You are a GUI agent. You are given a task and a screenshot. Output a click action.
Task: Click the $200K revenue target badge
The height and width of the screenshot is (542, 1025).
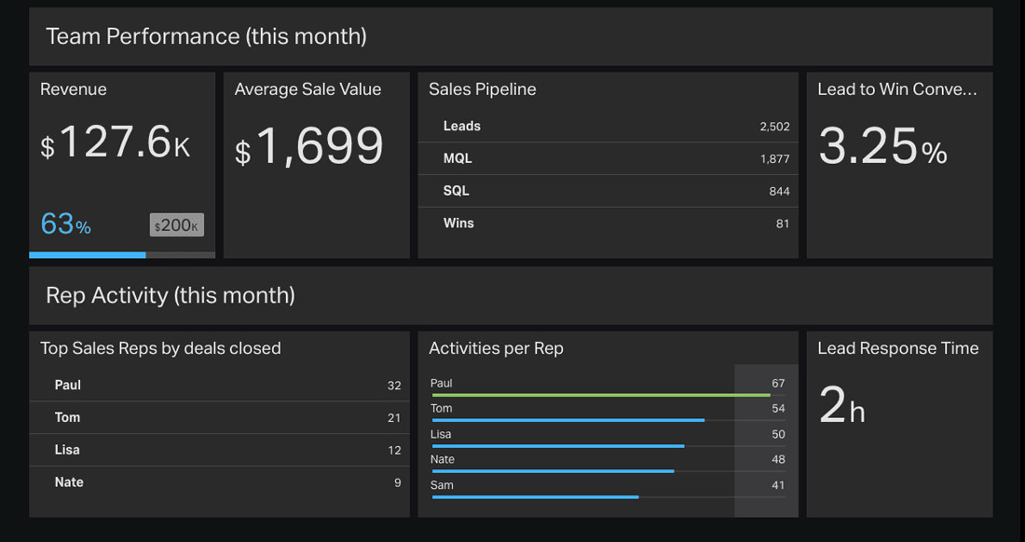[176, 225]
